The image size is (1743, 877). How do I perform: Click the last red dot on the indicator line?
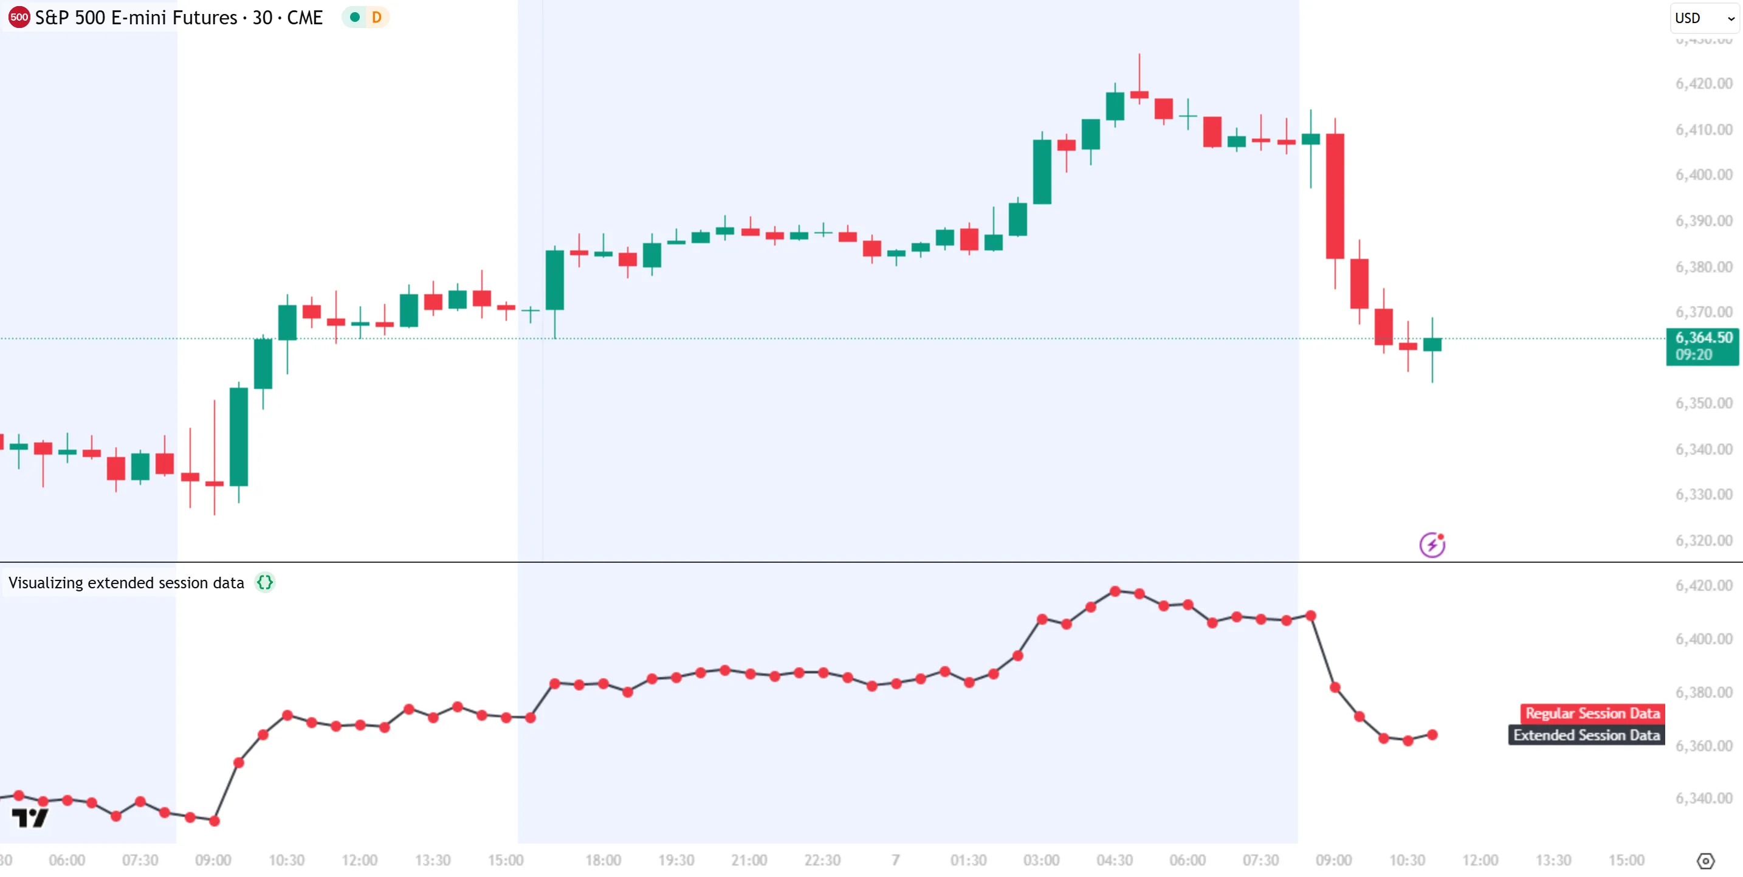click(x=1432, y=735)
